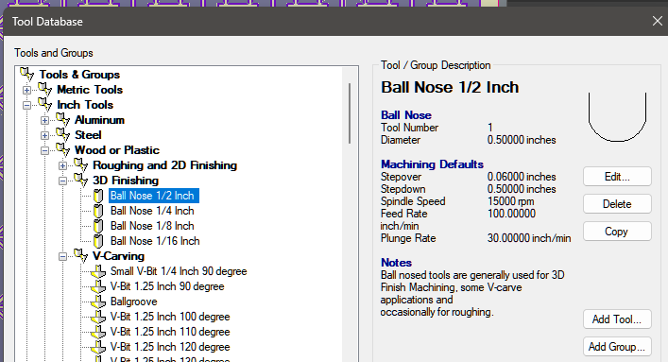Image resolution: width=668 pixels, height=362 pixels.
Task: Select the Inch Tools label
Action: 85,105
